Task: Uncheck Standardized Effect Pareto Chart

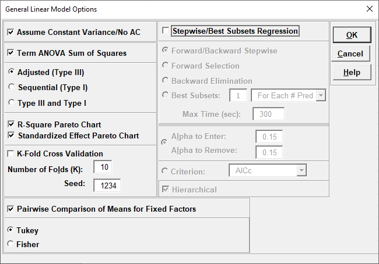Action: tap(11, 135)
